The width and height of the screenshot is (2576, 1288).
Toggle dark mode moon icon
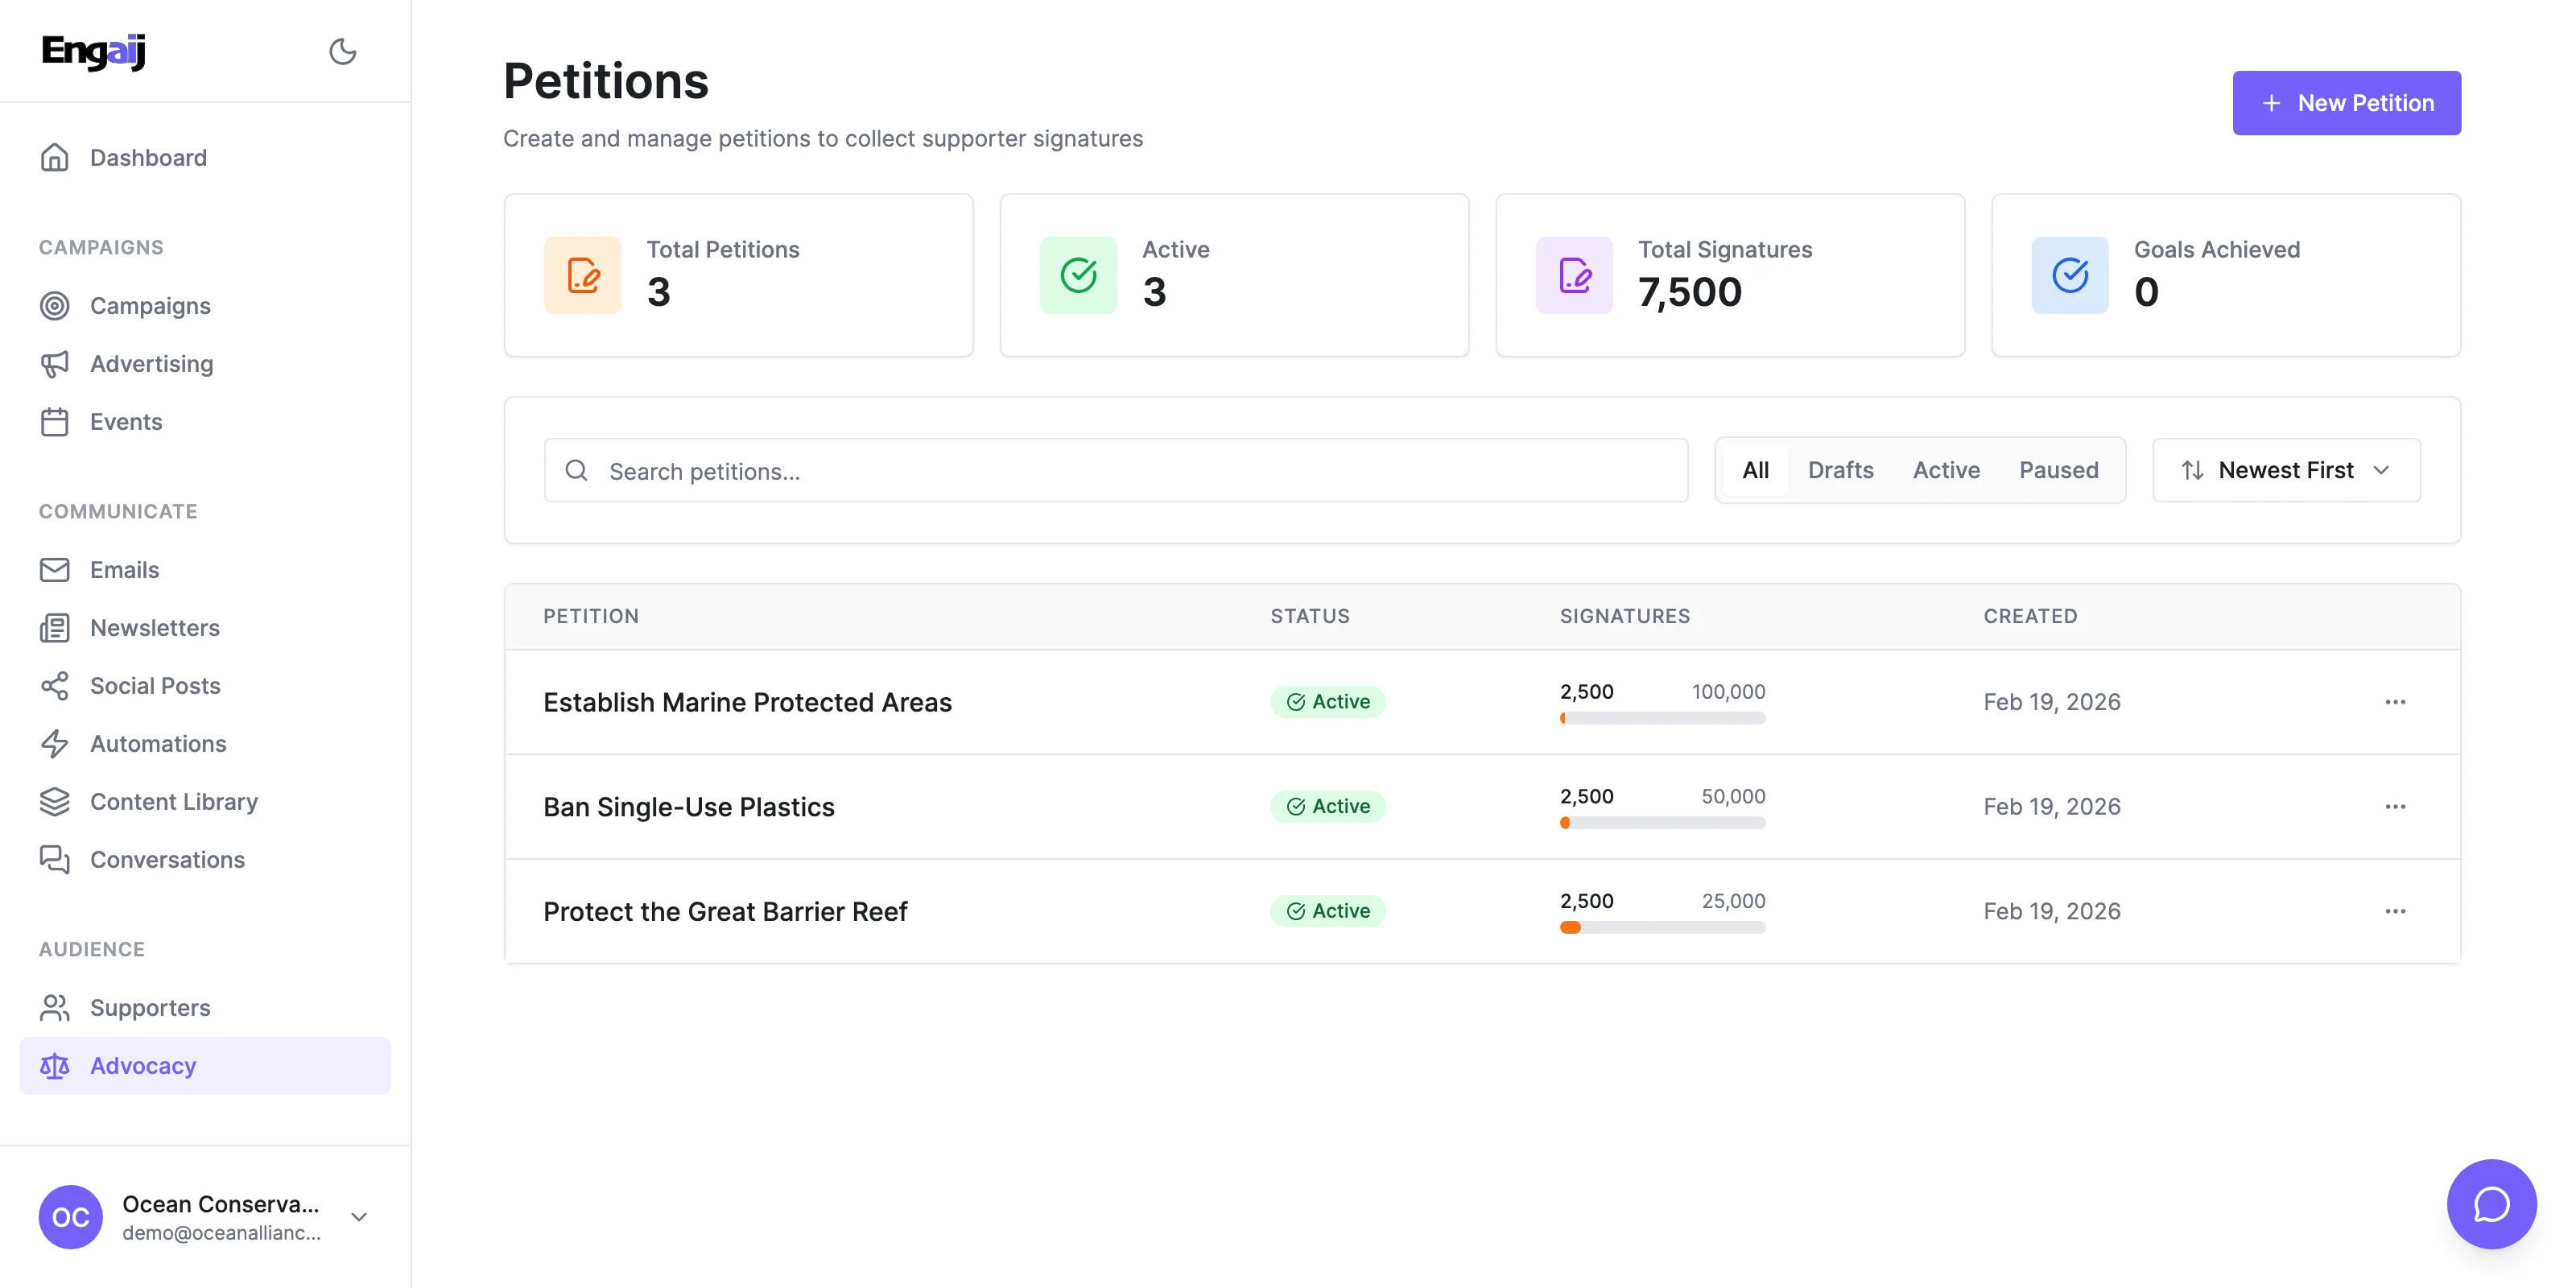click(342, 51)
